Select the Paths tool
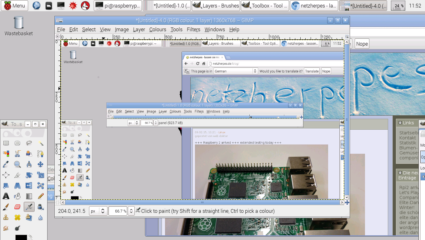 click(x=41, y=153)
